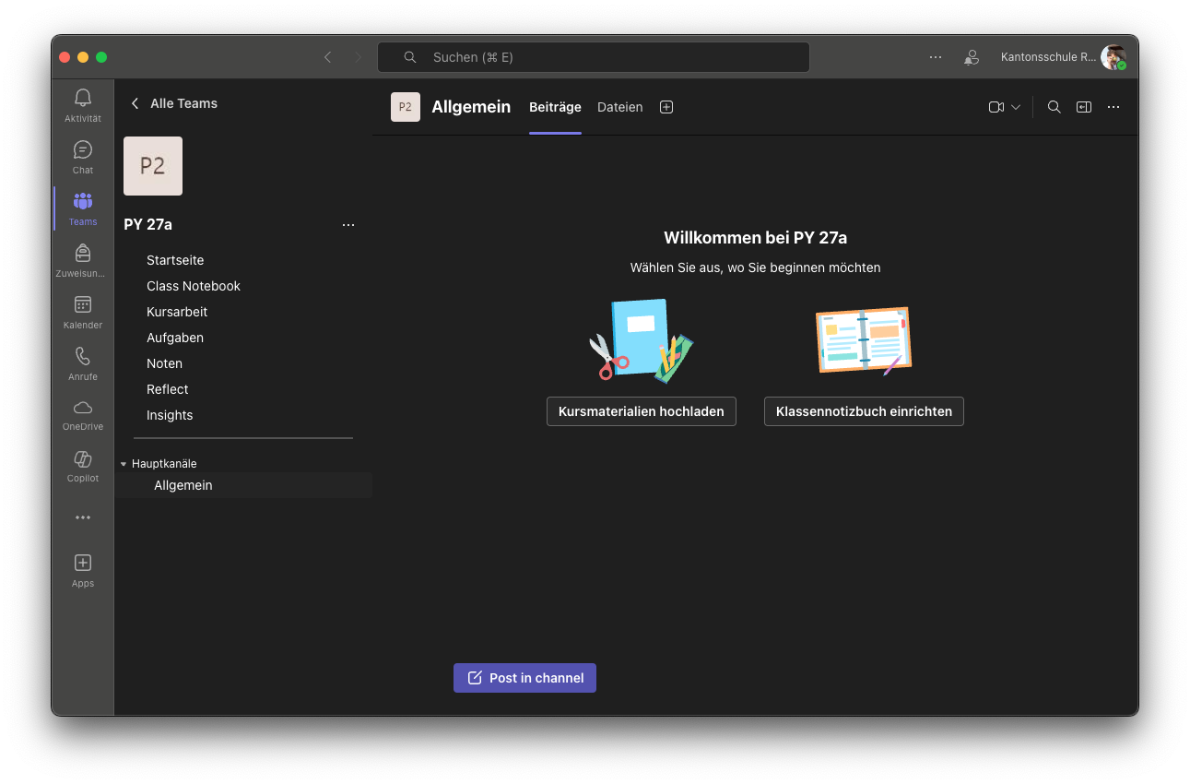Open Reflect
This screenshot has width=1190, height=784.
[x=168, y=389]
